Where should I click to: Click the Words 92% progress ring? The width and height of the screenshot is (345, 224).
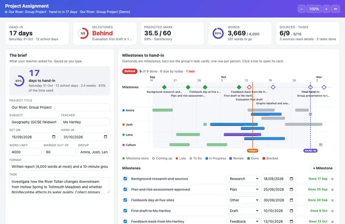[218, 33]
